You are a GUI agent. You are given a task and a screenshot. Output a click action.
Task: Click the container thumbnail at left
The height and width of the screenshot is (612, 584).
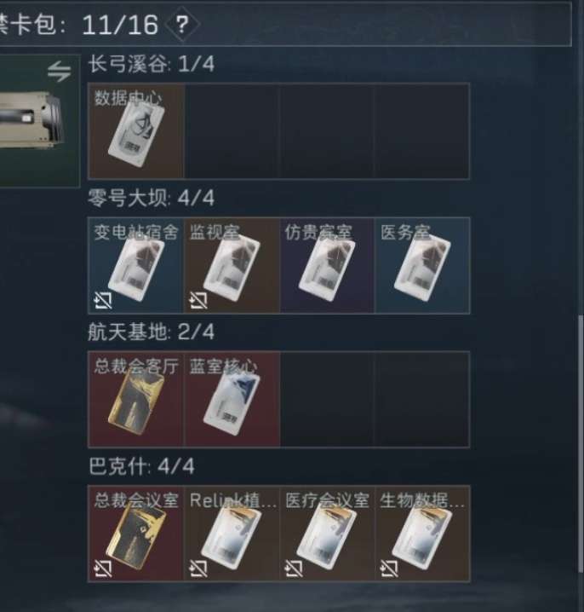point(39,121)
